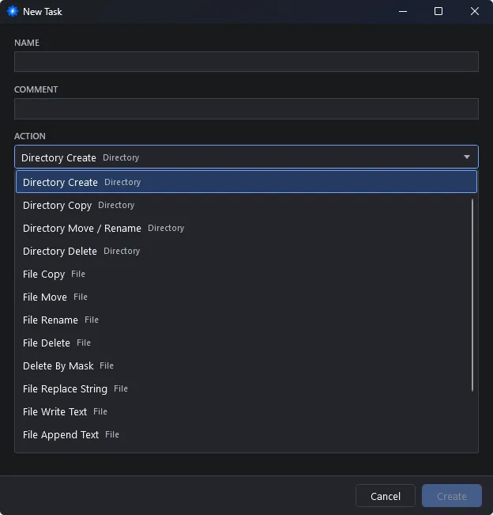Close the New Task window
Viewport: 493px width, 515px height.
[475, 12]
